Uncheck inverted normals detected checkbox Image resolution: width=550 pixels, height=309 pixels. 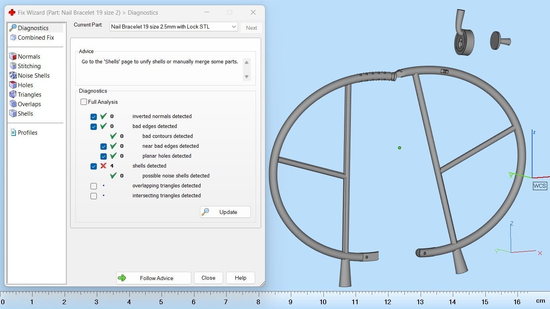point(94,116)
